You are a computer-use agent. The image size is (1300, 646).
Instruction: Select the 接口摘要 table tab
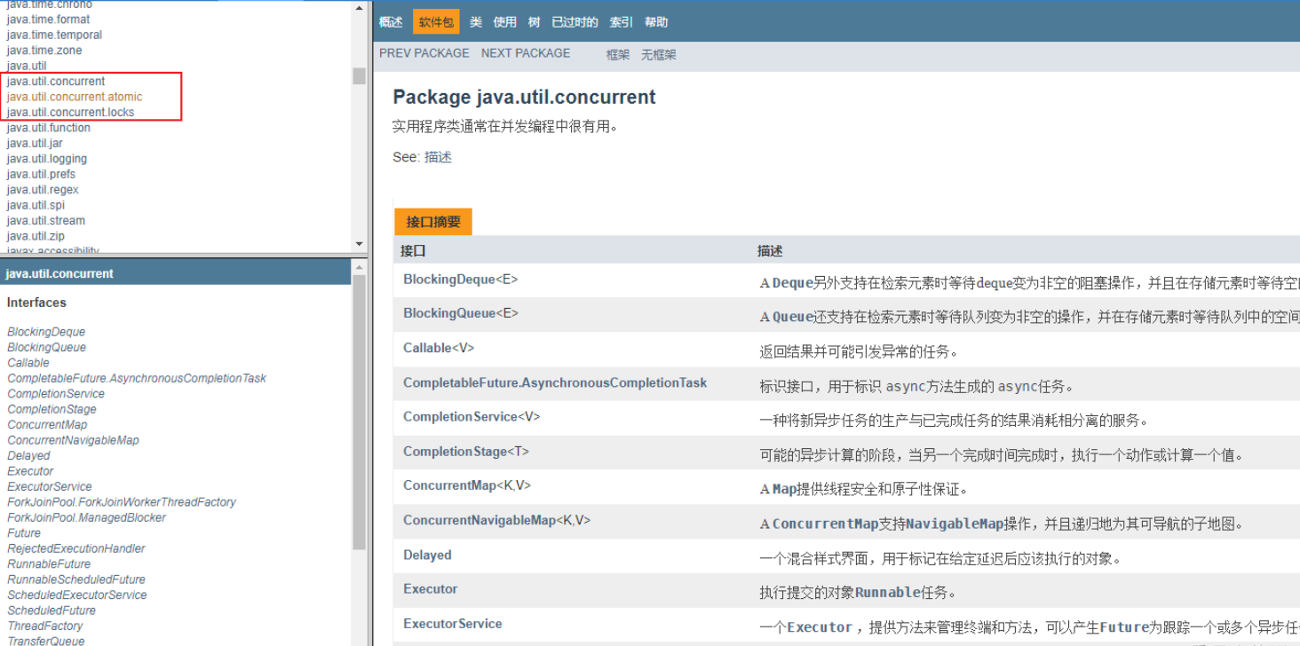[x=433, y=222]
